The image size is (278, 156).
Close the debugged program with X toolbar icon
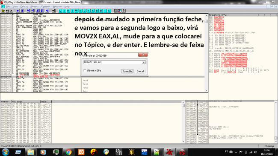click(x=12, y=11)
